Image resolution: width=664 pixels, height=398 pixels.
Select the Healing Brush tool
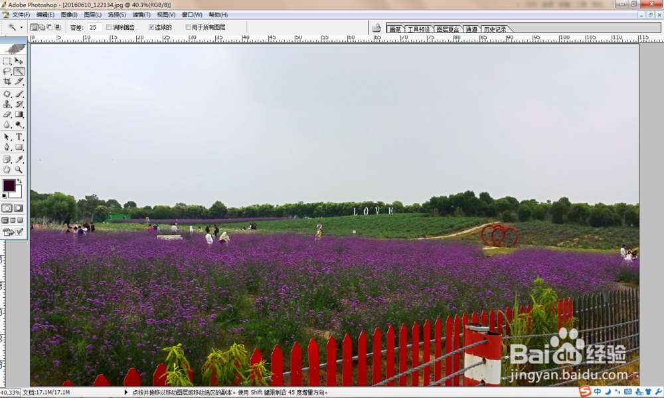click(7, 94)
